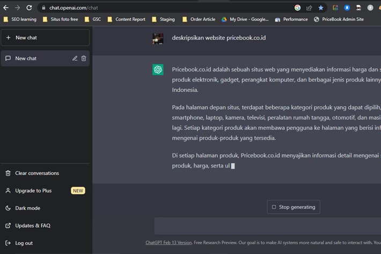Click the paragraph starting 'Pada halaman depan situs'
381x254 pixels.
coord(276,123)
